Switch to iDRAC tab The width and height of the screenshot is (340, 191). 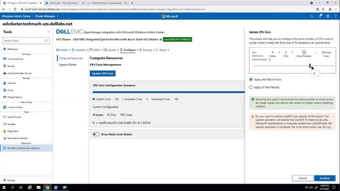coord(95,50)
